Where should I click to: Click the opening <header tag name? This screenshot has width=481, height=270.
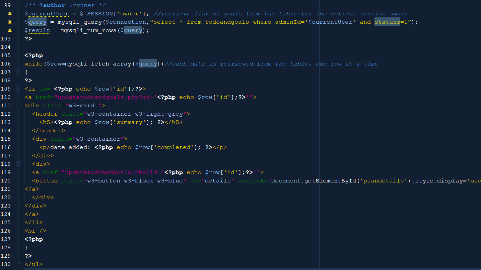click(x=45, y=114)
